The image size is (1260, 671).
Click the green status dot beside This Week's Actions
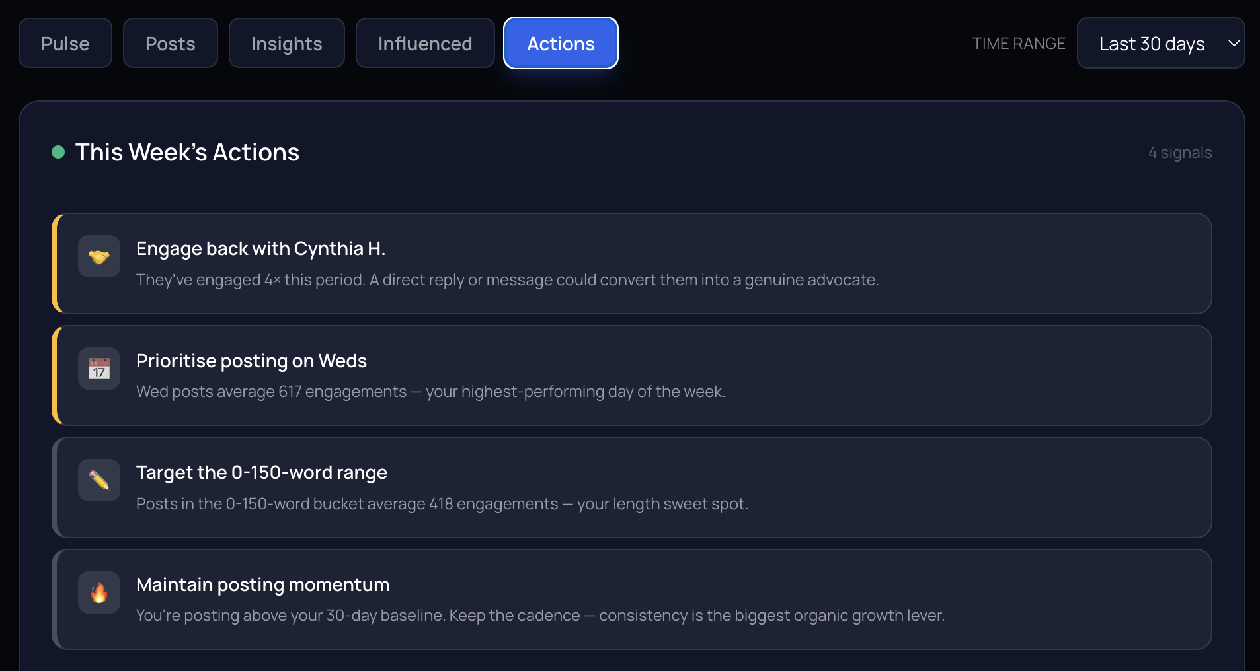(59, 152)
